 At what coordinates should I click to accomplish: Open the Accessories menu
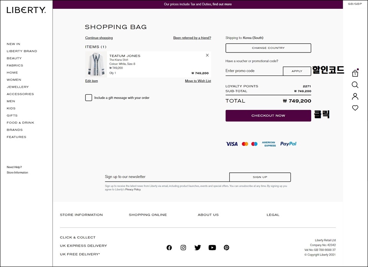(x=20, y=94)
